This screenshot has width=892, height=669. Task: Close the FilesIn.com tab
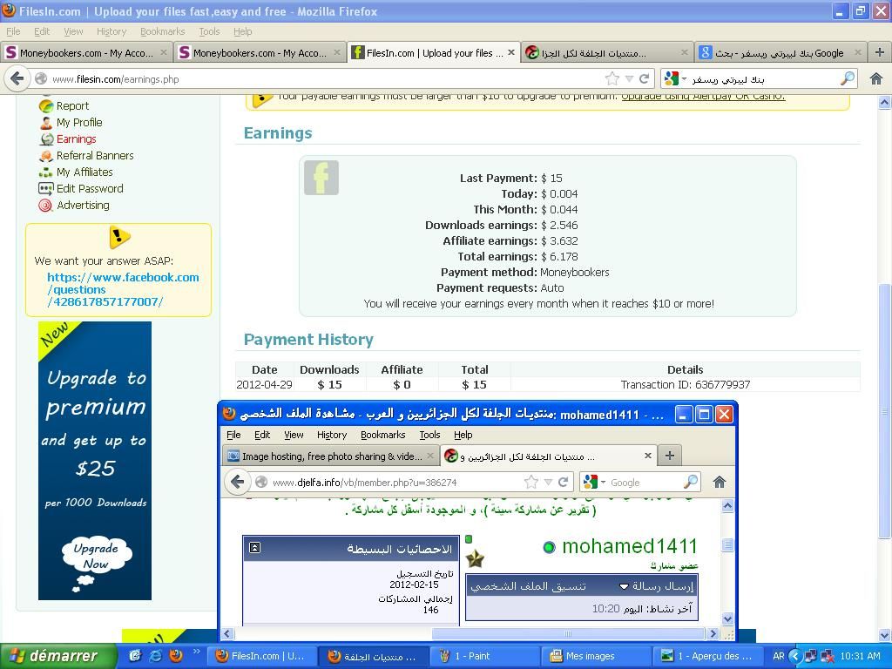click(511, 52)
